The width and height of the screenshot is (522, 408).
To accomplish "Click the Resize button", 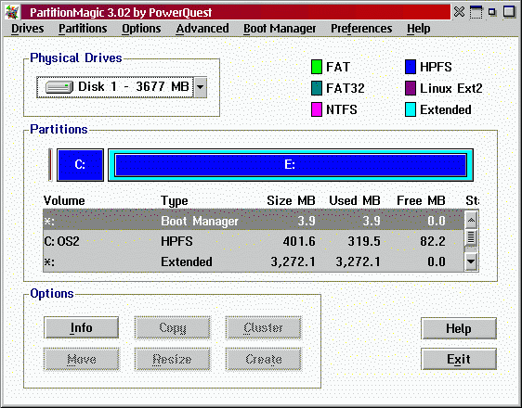I will pos(172,359).
